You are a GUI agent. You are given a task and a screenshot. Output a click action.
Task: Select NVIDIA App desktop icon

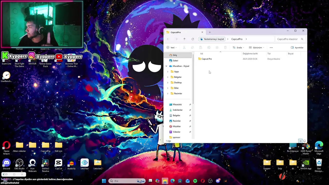tap(306, 164)
